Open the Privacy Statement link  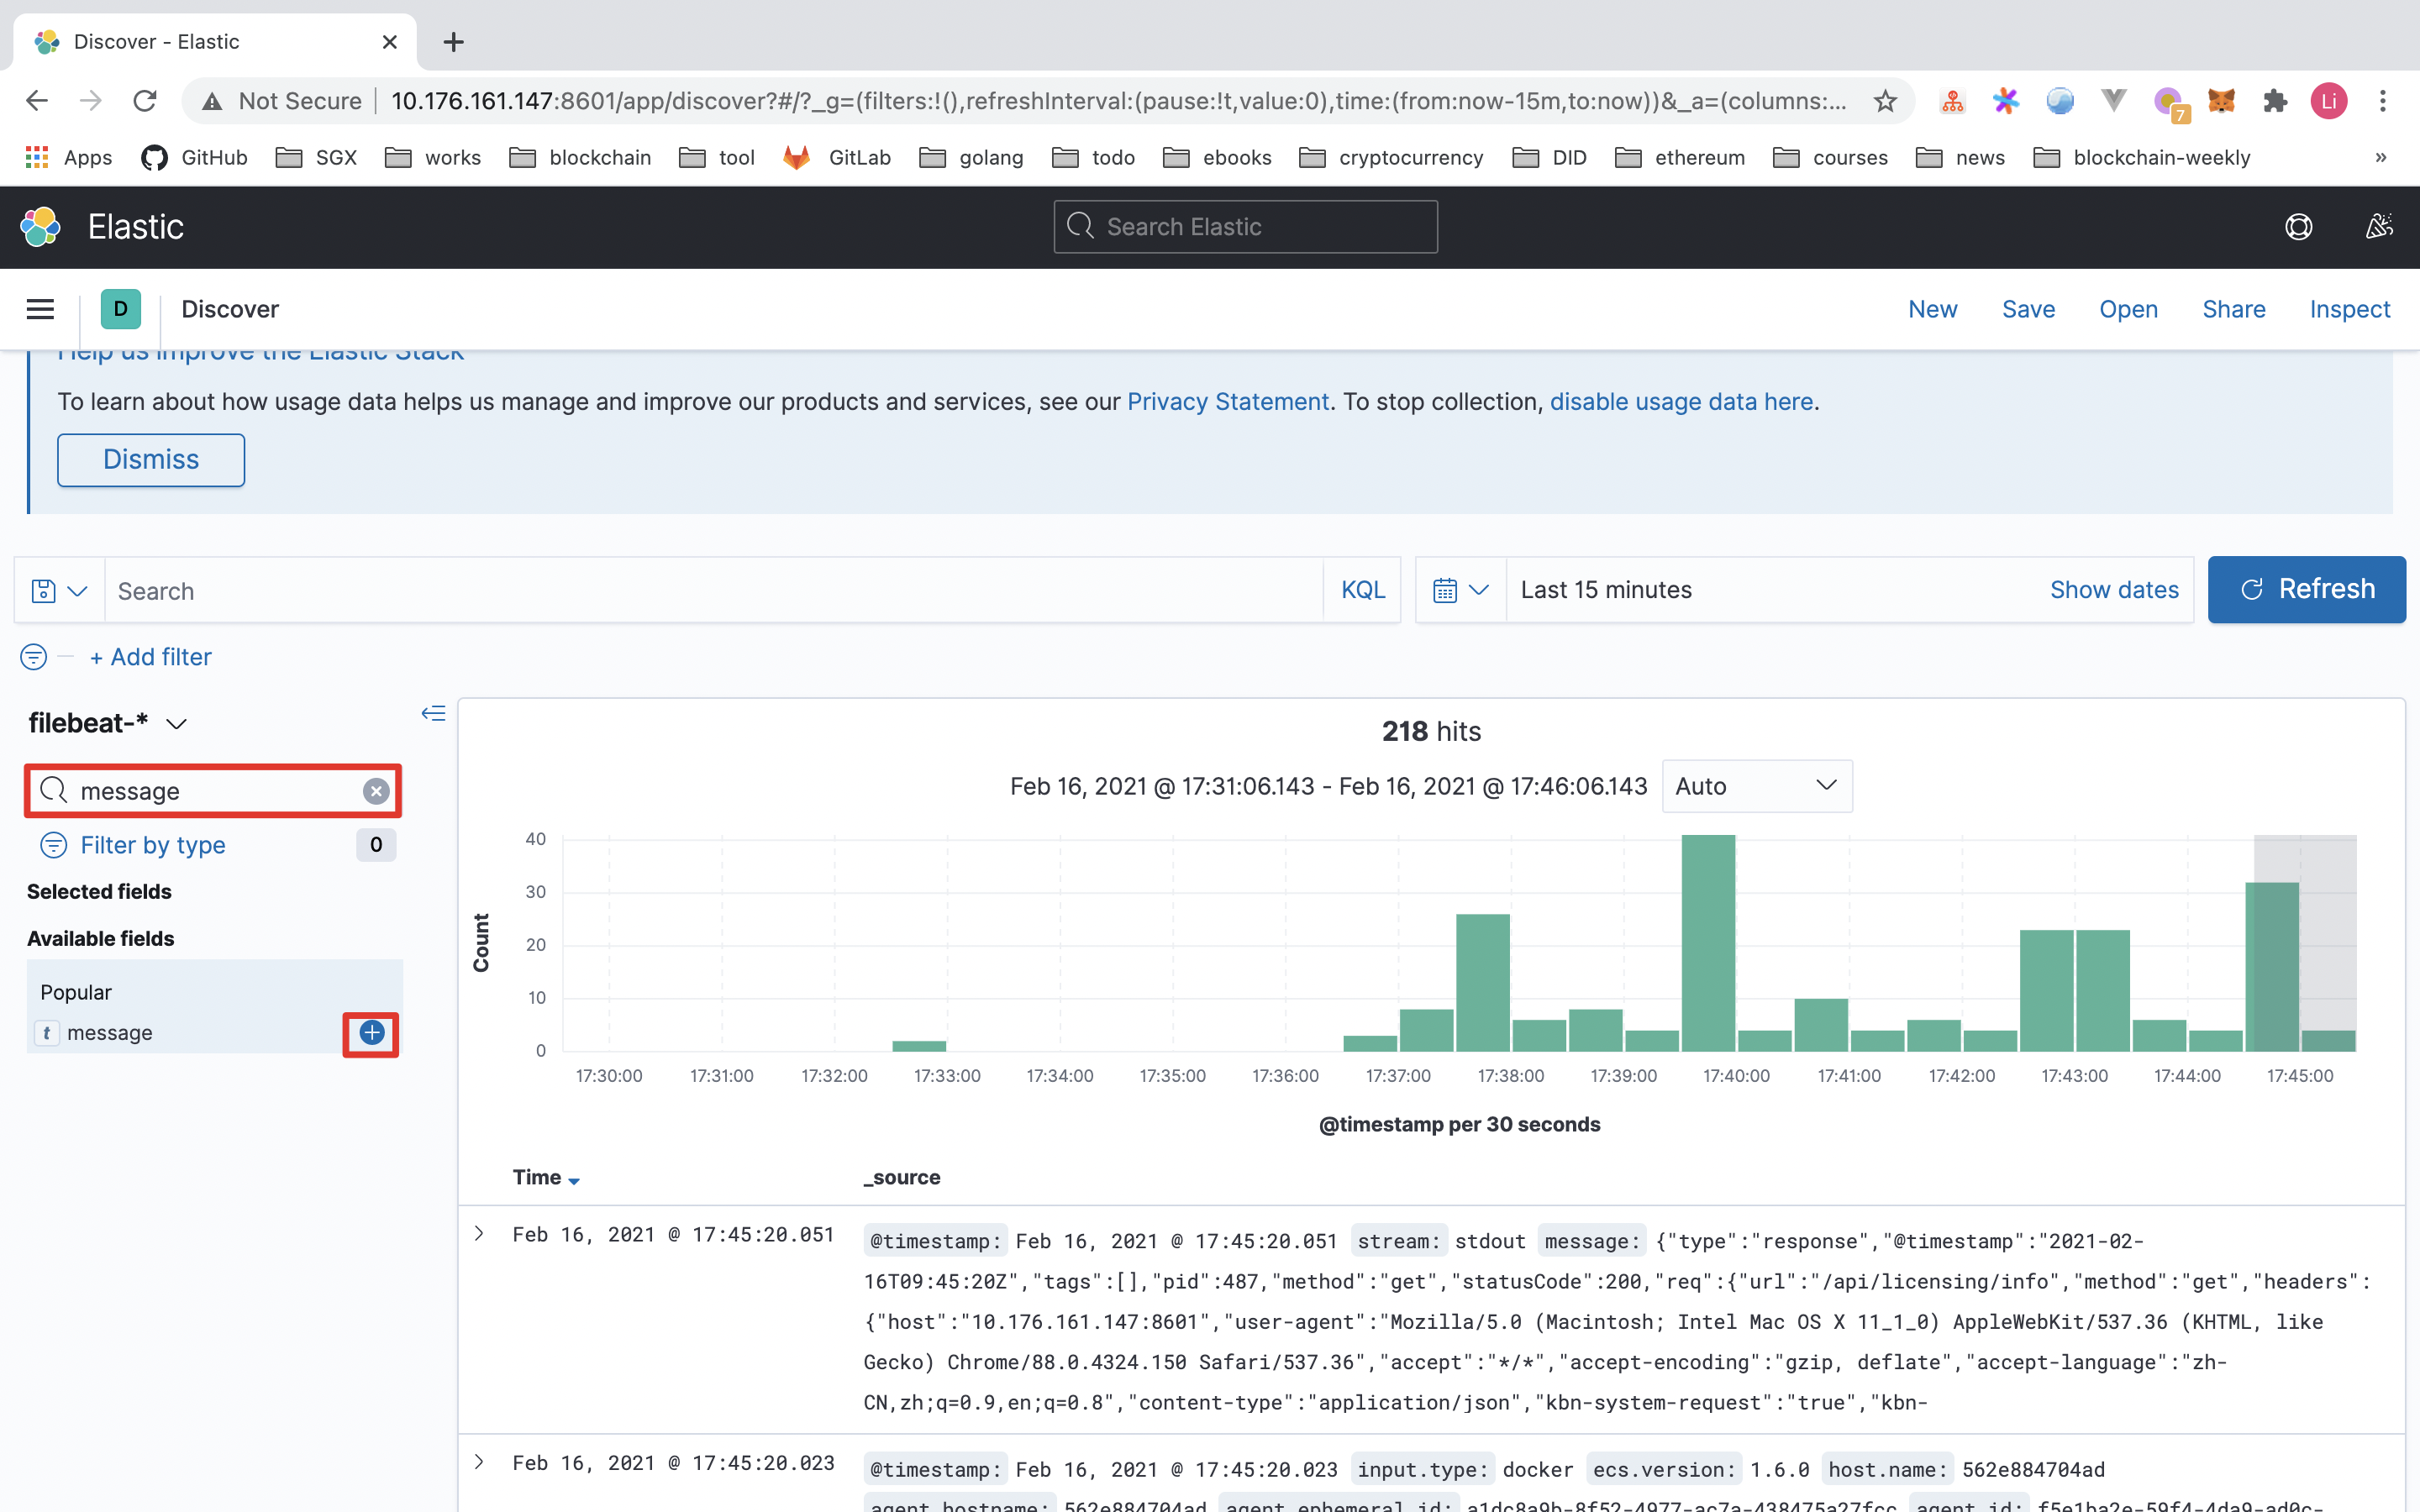[1227, 402]
